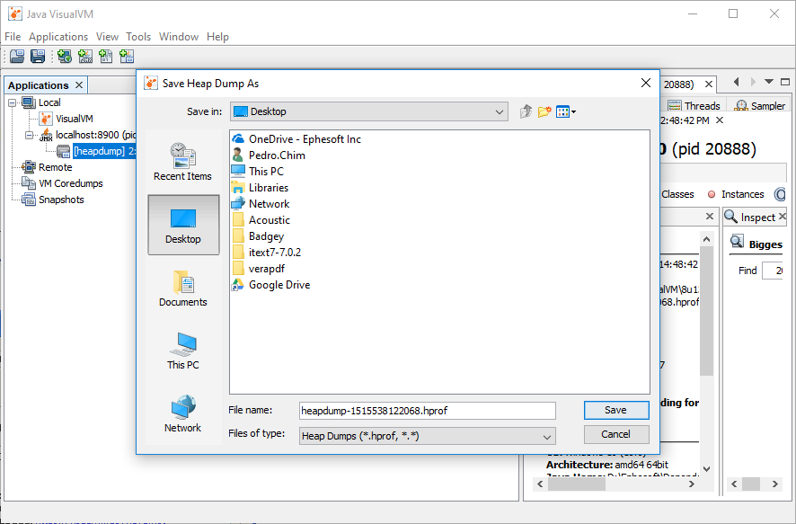
Task: Close the (pid 20888) document tab
Action: pos(709,84)
